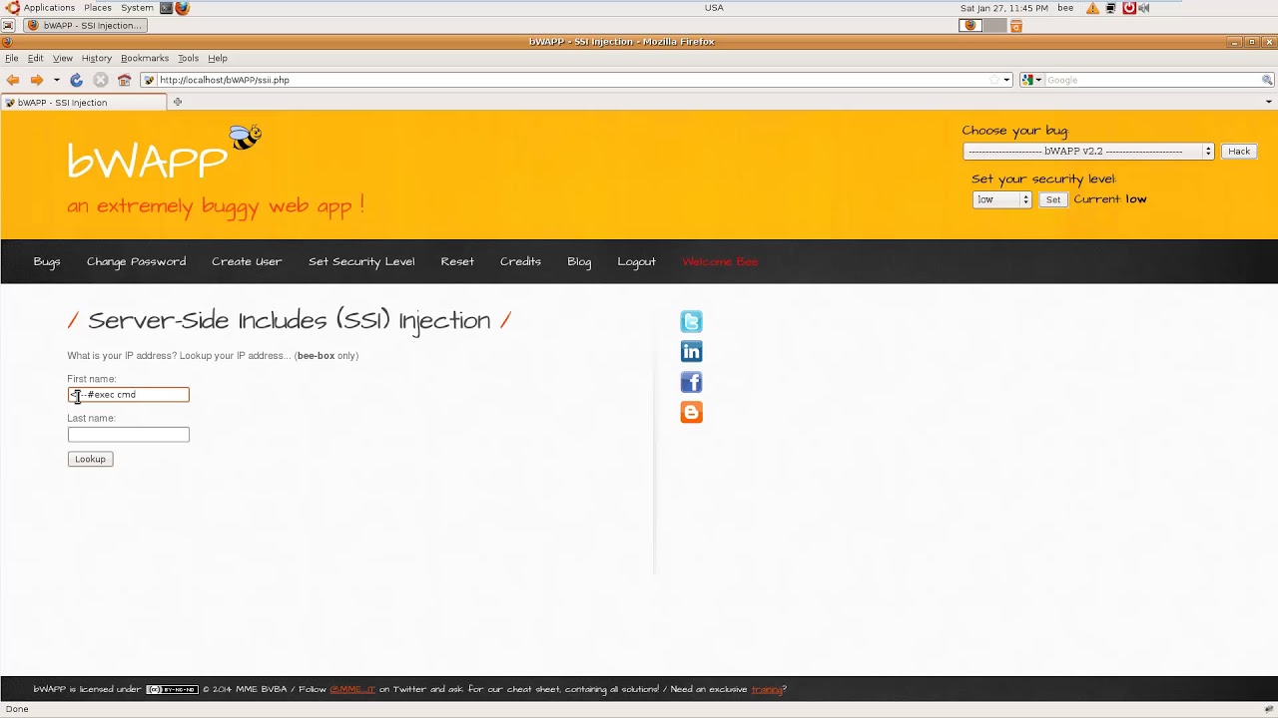1278x718 pixels.
Task: Click the Ubuntu logo in the panel
Action: (12, 8)
